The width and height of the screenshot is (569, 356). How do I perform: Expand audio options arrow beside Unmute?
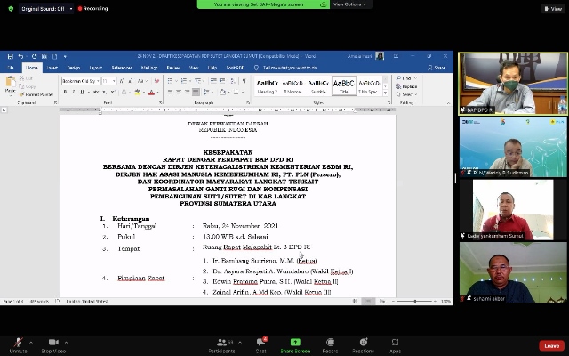coord(31,340)
